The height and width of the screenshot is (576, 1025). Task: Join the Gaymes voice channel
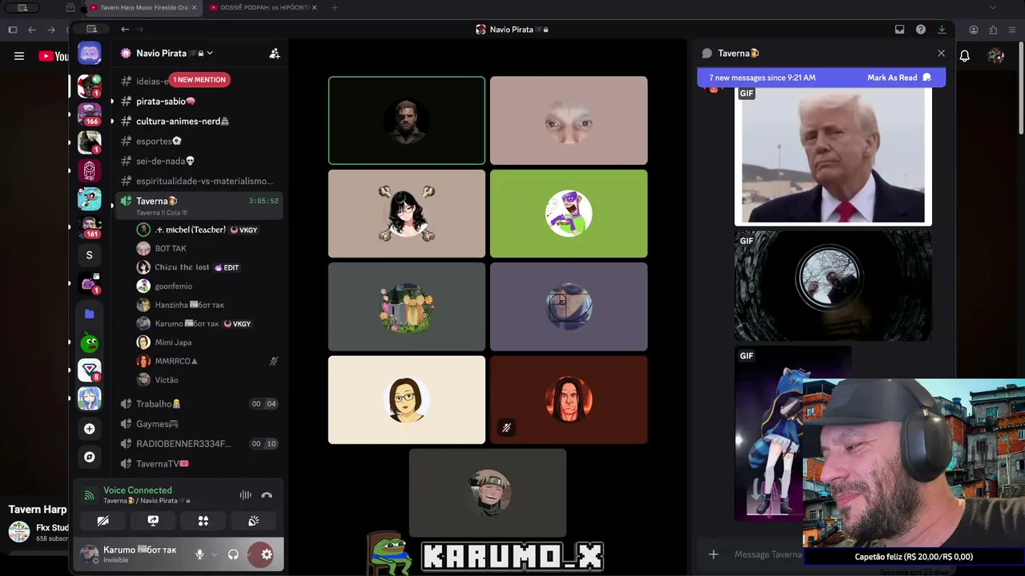click(x=200, y=424)
